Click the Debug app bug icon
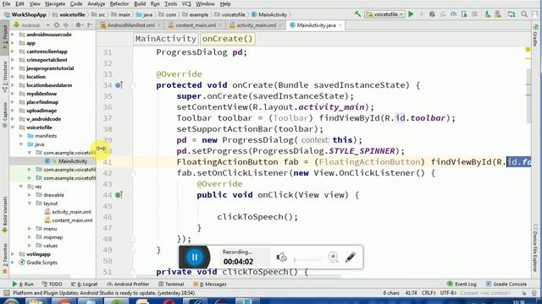 pos(432,14)
